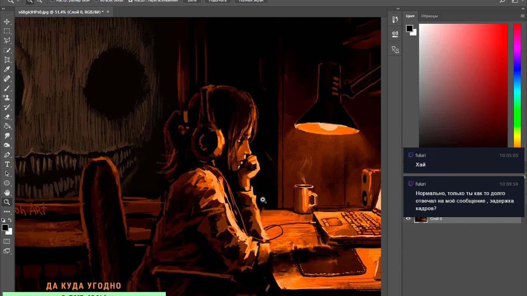Screen dimensions: 527x296
Task: Select the Hand tool
Action: point(7,192)
